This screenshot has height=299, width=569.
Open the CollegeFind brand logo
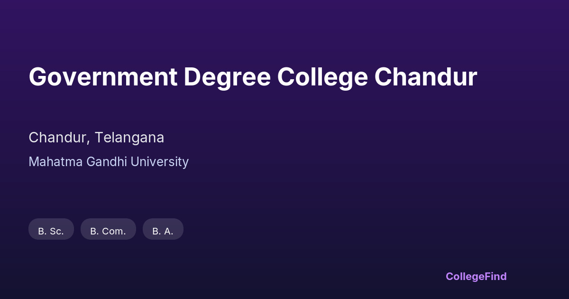476,276
